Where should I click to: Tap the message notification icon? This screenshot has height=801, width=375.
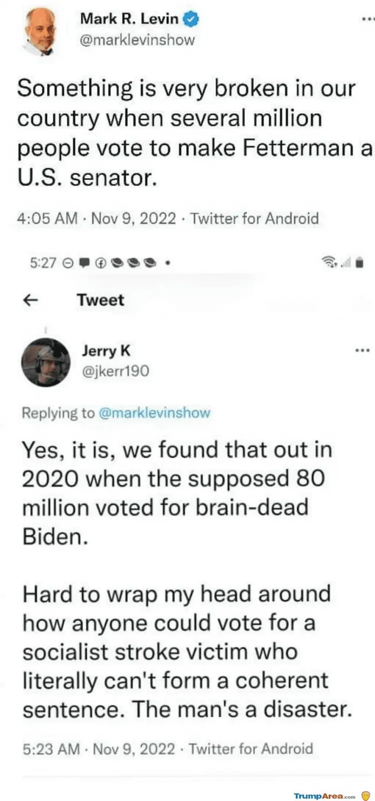click(85, 262)
